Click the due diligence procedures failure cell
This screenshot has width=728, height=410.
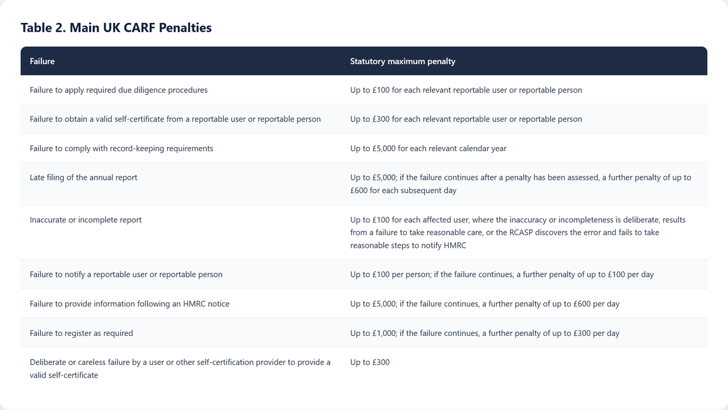(x=118, y=90)
